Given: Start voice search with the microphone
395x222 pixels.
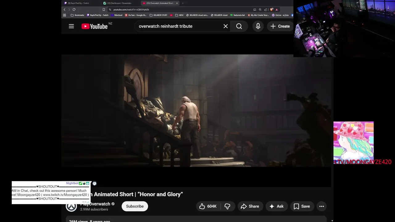Looking at the screenshot, I should click(x=258, y=26).
